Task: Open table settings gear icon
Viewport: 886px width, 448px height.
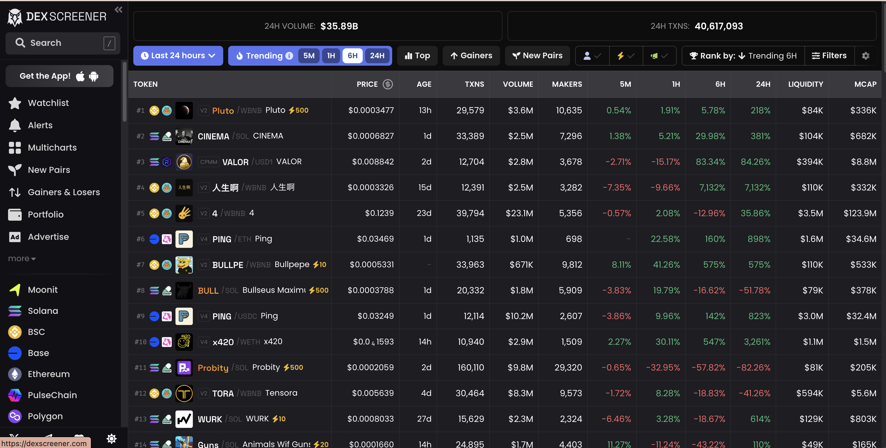Action: pos(865,56)
